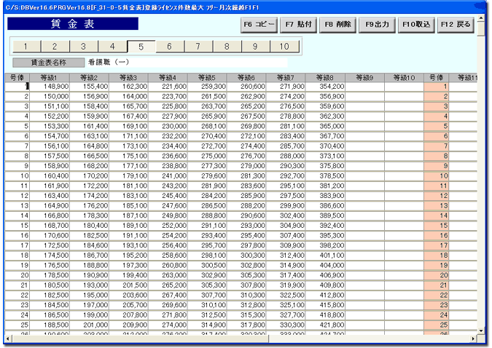Switch to wage table tab 1
The height and width of the screenshot is (348, 492).
coord(26,47)
